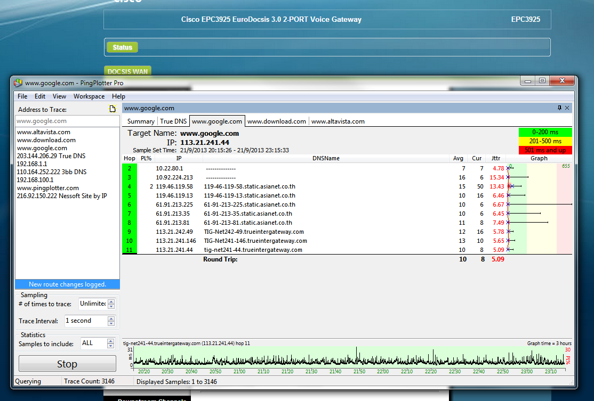Click the pin icon in www.google.com panel header

pos(559,108)
